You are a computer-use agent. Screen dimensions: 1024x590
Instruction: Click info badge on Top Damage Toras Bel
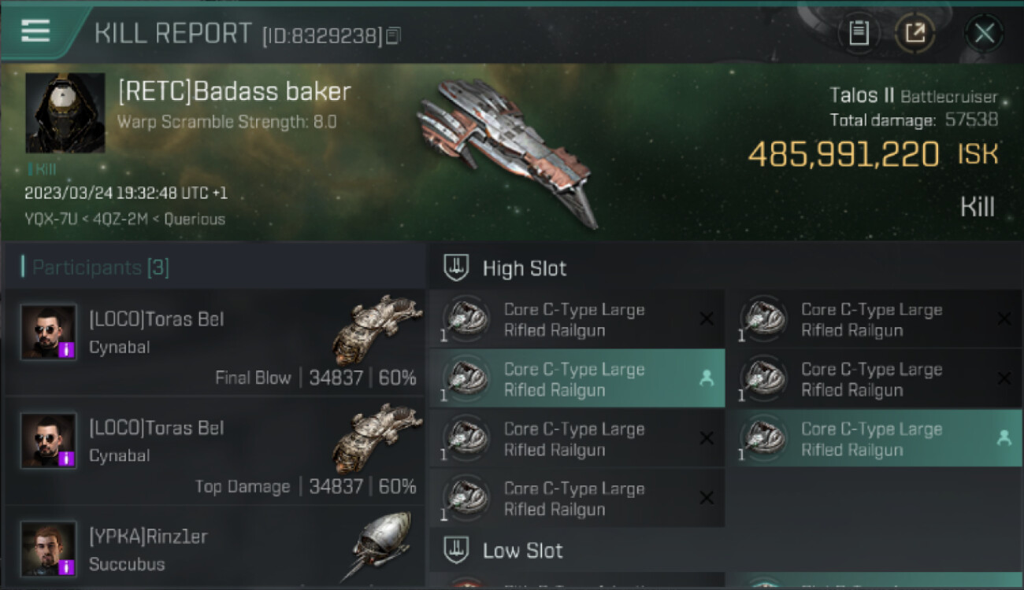(67, 459)
